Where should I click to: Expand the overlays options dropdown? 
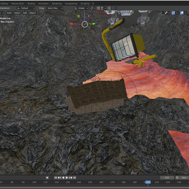point(185,13)
